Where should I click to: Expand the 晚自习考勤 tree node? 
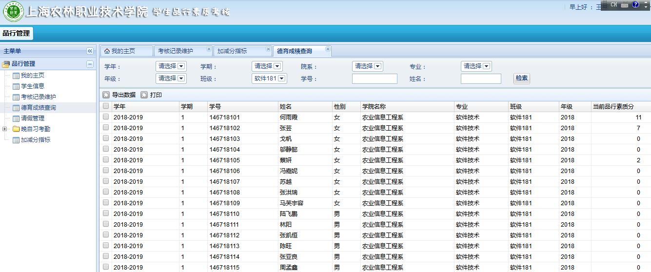(x=5, y=129)
